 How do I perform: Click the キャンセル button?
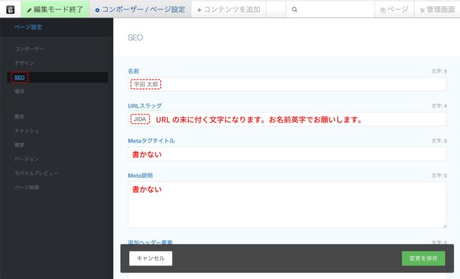tap(151, 258)
